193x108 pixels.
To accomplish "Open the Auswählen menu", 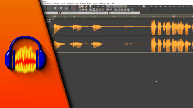I will 56,4.
